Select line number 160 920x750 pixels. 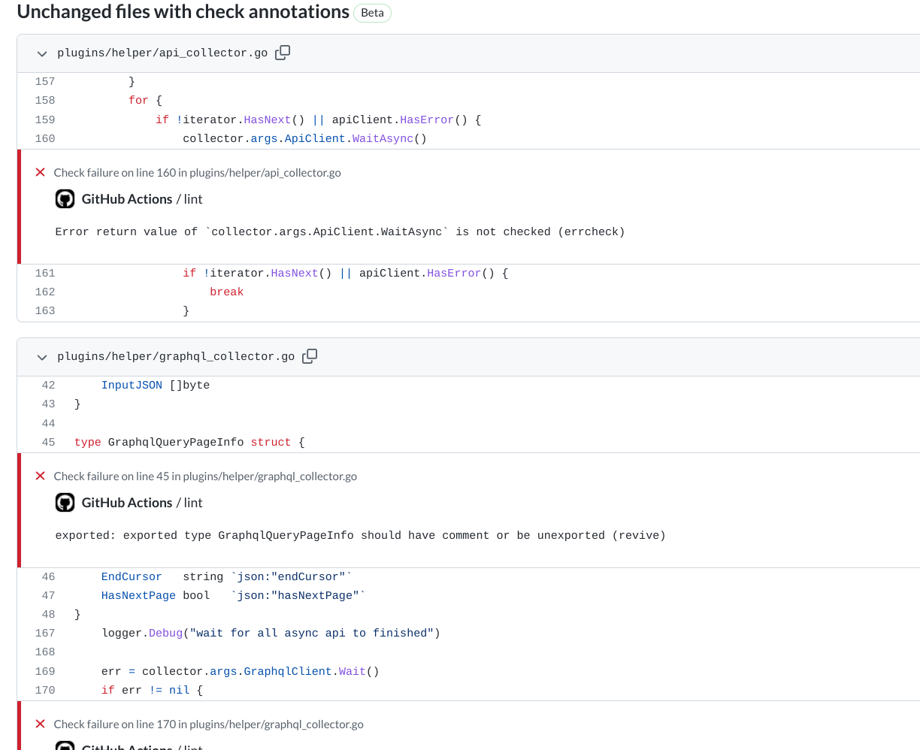tap(45, 138)
